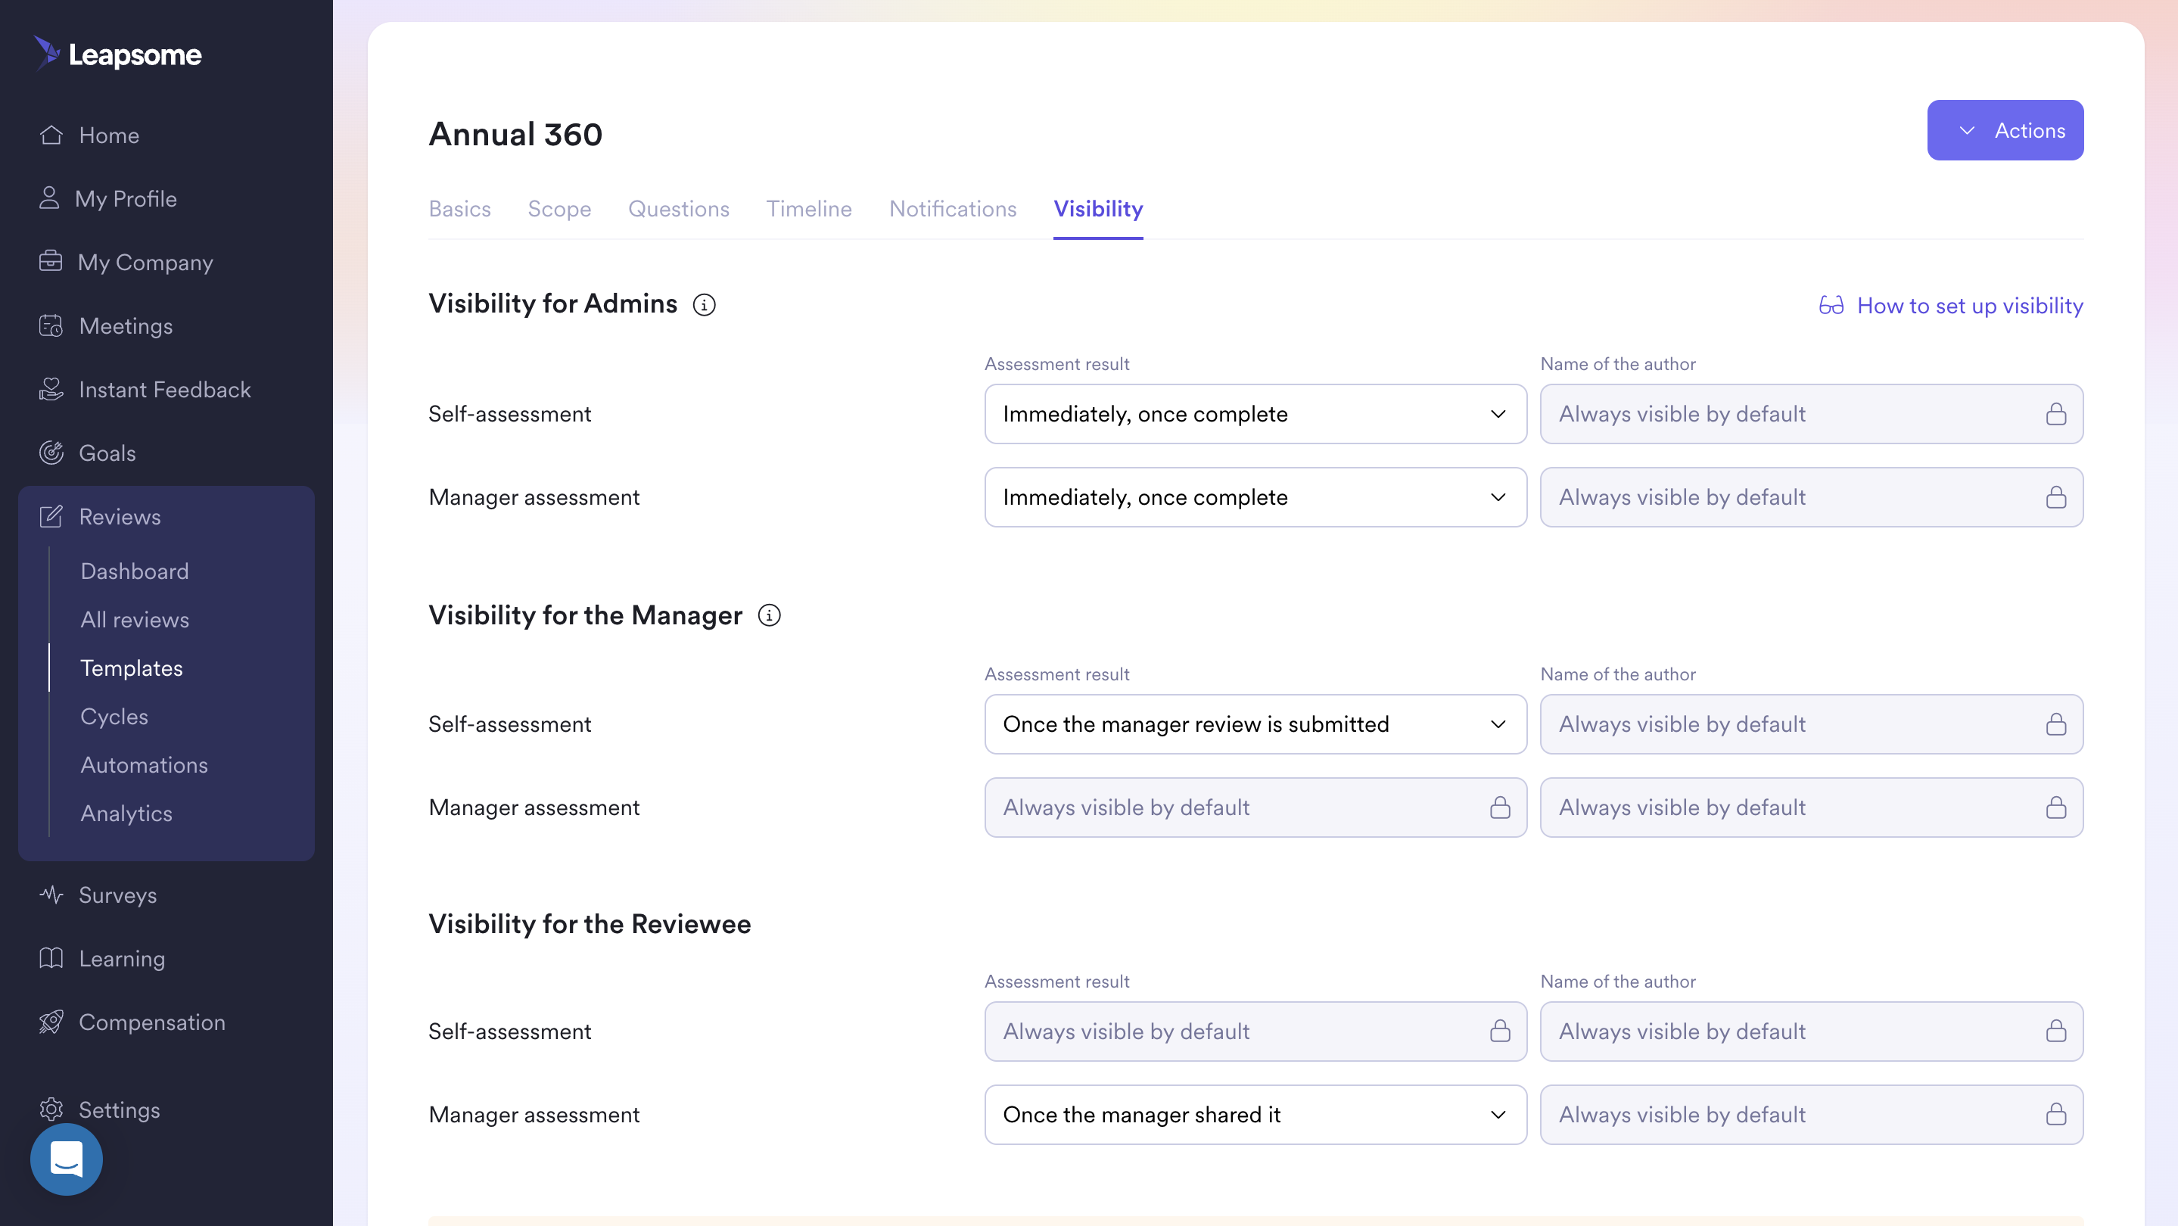Screen dimensions: 2178x1226
Task: Click the Meetings calendar icon
Action: 51,325
